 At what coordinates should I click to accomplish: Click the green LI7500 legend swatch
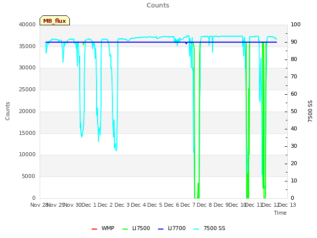click(125, 229)
